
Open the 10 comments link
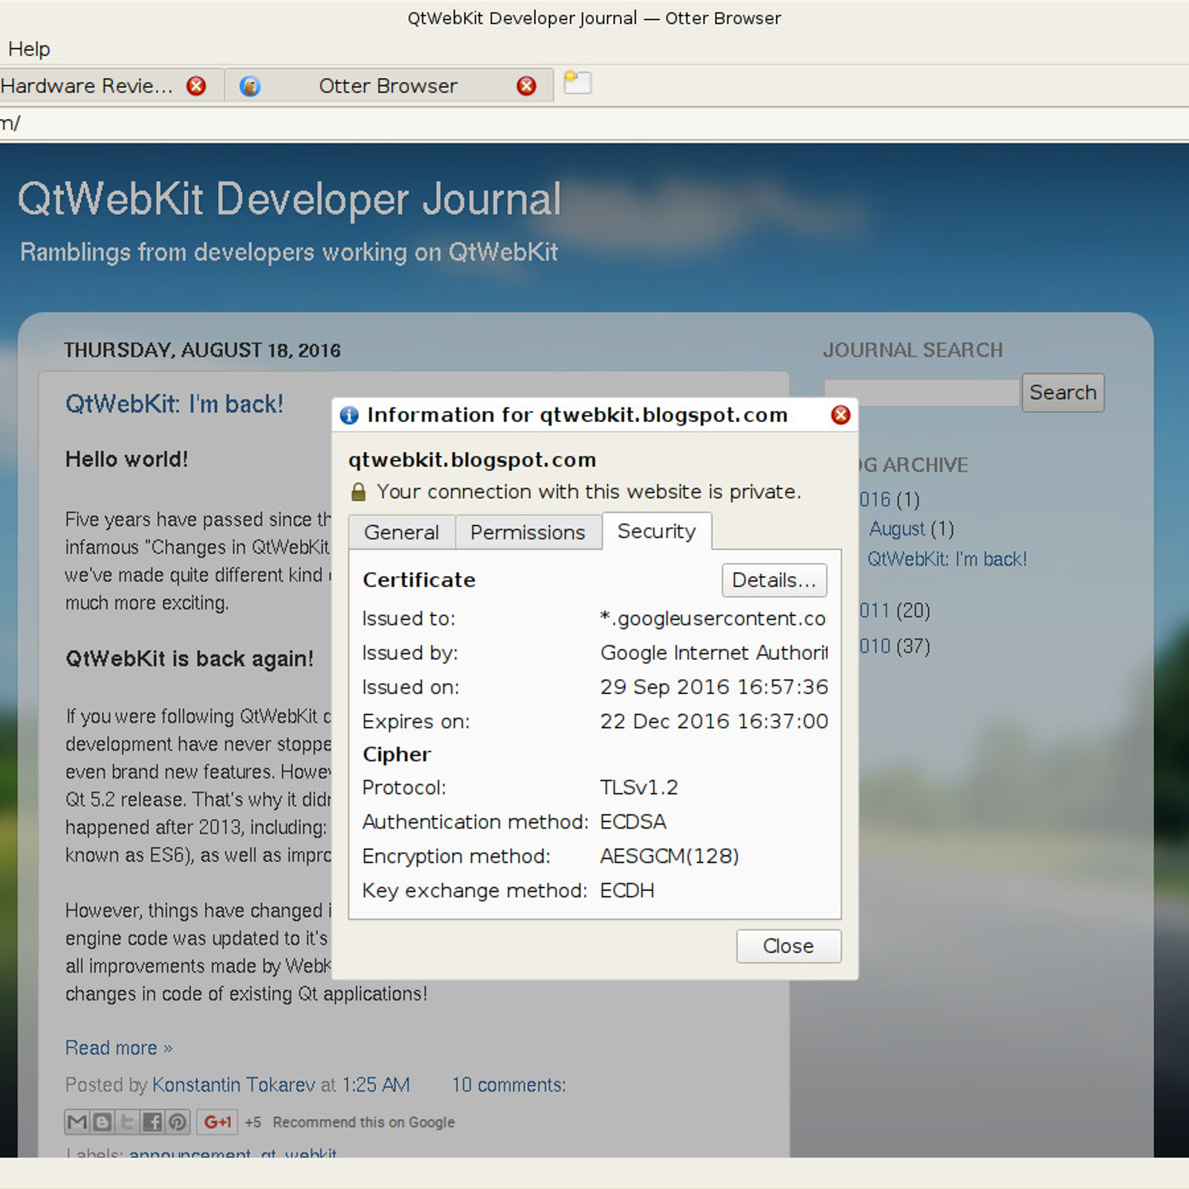508,1085
